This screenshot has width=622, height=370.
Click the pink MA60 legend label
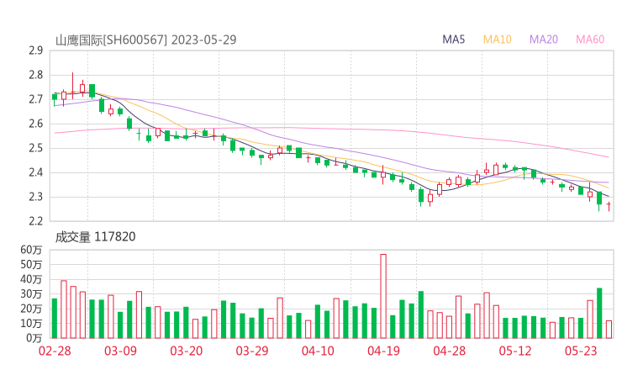click(590, 40)
